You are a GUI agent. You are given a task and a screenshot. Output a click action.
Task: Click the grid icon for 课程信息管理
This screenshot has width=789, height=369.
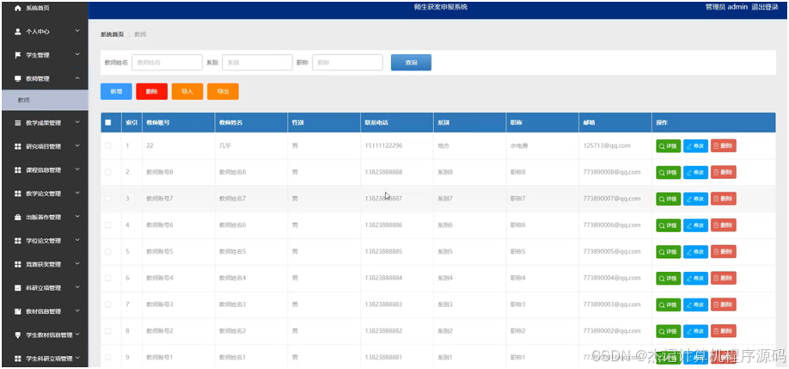click(x=17, y=170)
